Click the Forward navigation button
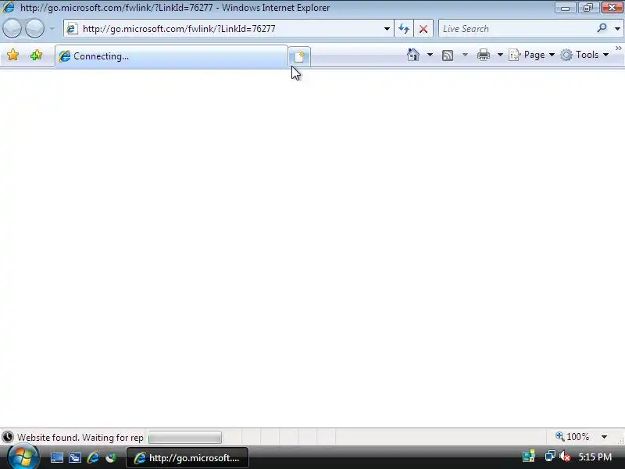Image resolution: width=625 pixels, height=469 pixels. click(x=34, y=28)
